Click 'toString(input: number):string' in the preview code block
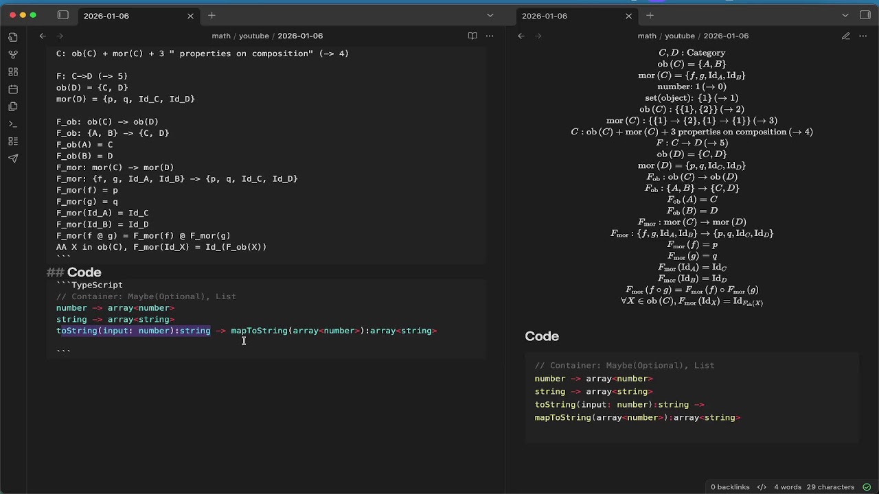This screenshot has width=879, height=494. coord(611,405)
